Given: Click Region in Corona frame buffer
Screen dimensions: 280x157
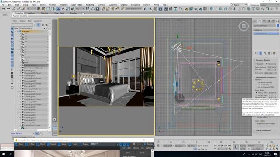Looking at the screenshot, I should (84, 144).
